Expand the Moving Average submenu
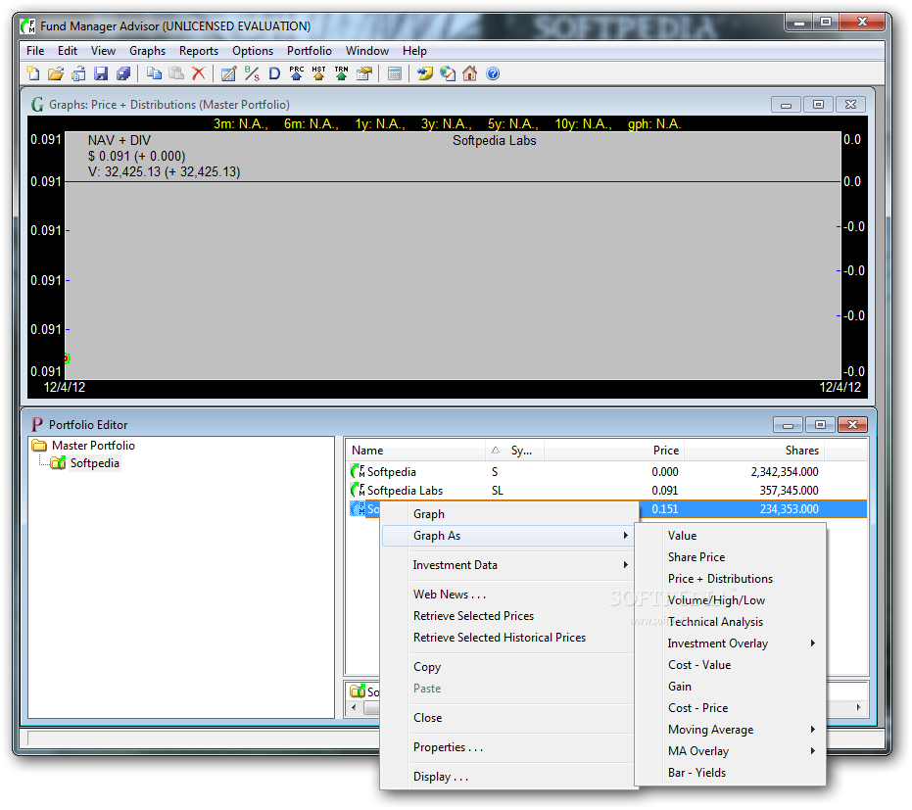The width and height of the screenshot is (912, 810). [x=730, y=729]
